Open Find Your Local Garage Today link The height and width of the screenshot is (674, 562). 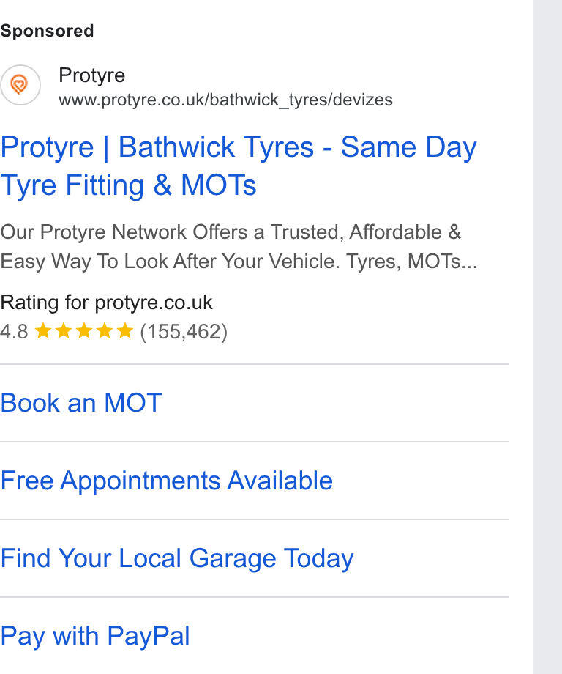177,558
